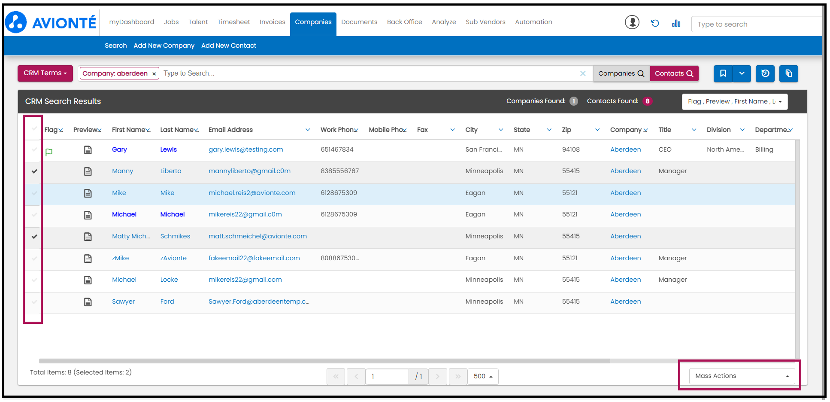Click the copy icon next to history
Viewport: 830px width, 402px height.
[x=789, y=73]
